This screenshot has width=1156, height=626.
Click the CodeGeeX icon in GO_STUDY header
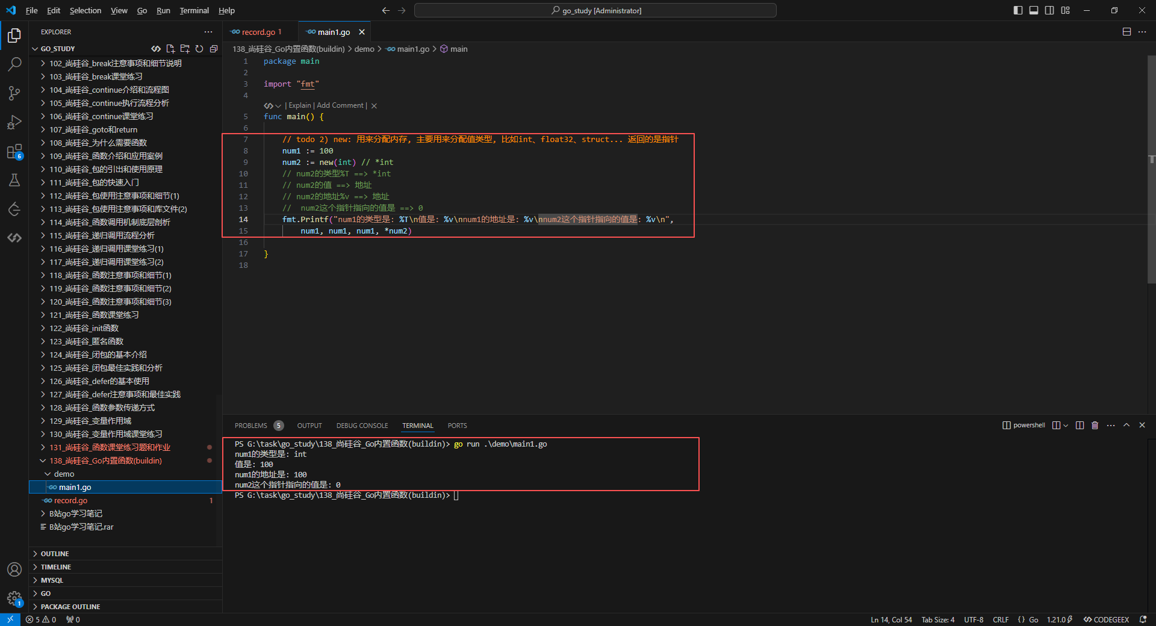click(x=156, y=49)
